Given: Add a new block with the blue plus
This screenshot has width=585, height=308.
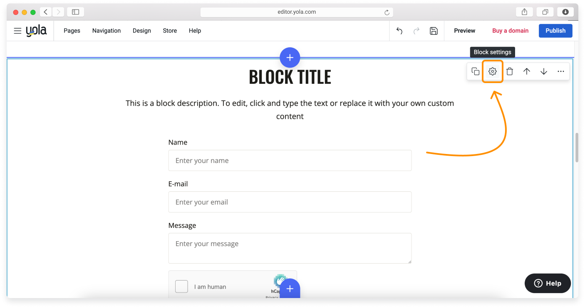Looking at the screenshot, I should (x=290, y=57).
